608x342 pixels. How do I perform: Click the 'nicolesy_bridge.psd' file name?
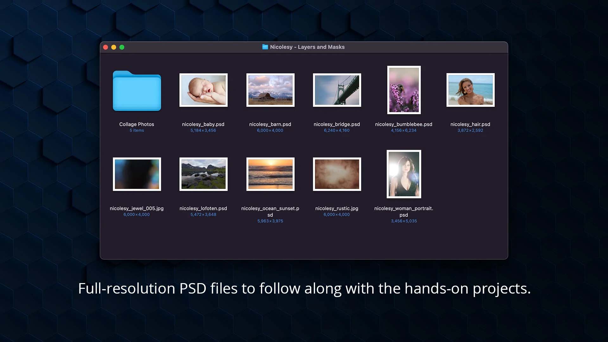pos(337,124)
